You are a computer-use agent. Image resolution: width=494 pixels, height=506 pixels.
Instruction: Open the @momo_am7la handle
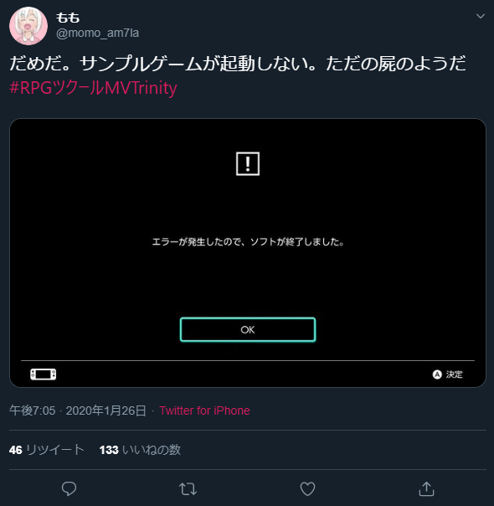click(97, 33)
